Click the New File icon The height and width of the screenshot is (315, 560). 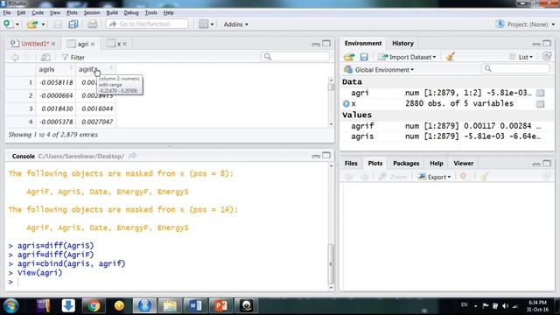coord(7,24)
